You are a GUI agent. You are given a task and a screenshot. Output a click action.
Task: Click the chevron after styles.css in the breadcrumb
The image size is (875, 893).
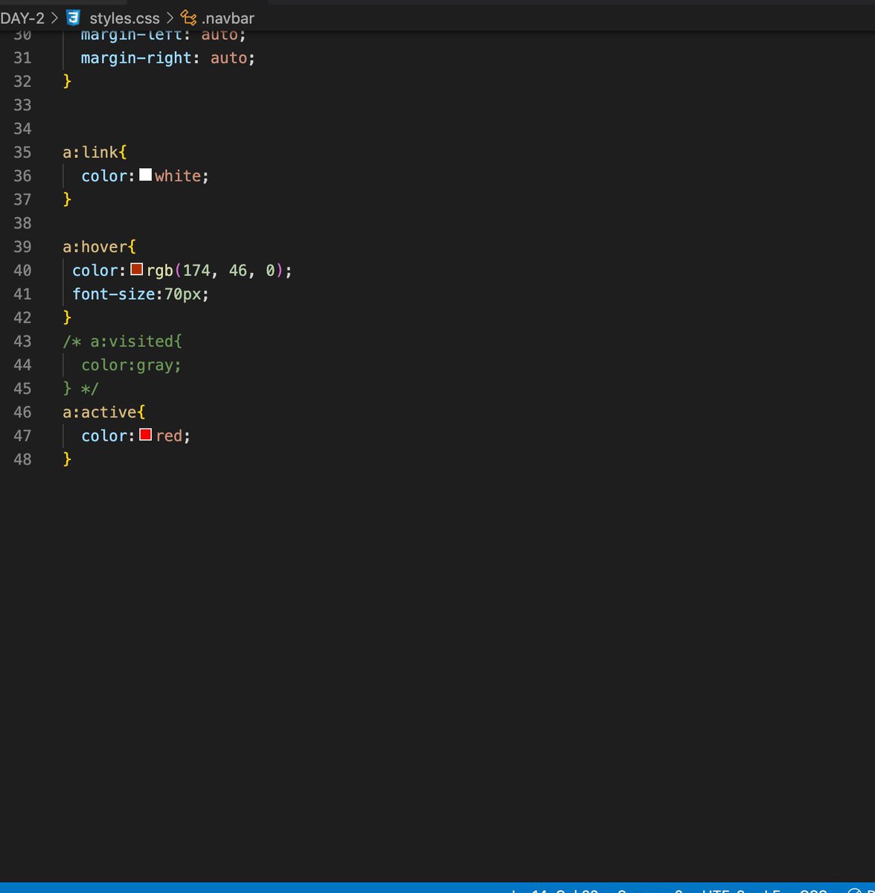click(170, 18)
